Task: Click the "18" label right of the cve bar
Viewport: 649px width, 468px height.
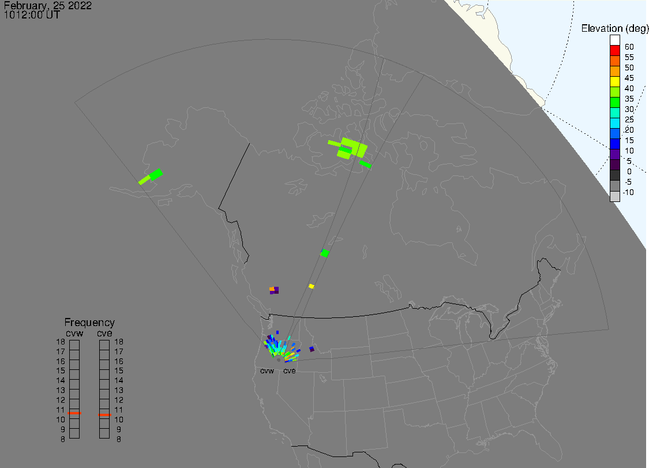Action: [119, 342]
